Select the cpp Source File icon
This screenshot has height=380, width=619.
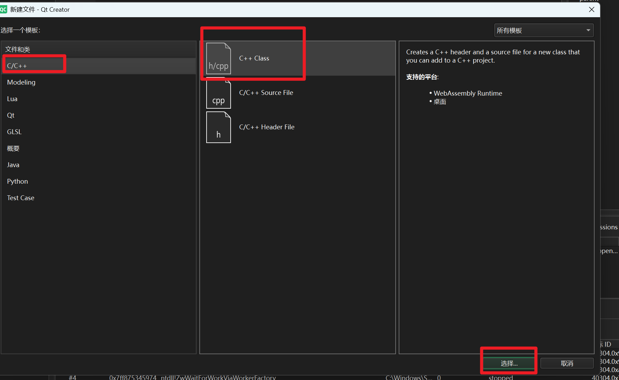(x=219, y=93)
